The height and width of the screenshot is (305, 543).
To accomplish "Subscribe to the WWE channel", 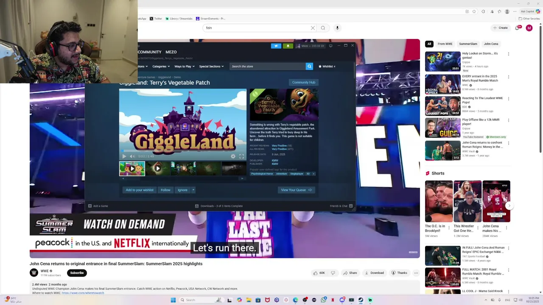I will click(x=77, y=273).
